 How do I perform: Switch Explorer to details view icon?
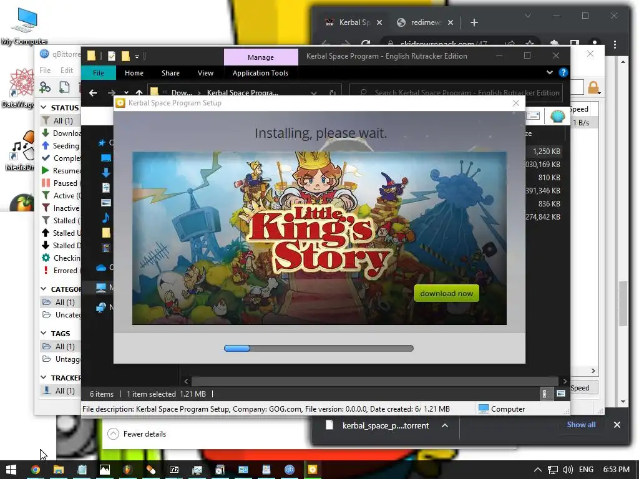pos(545,394)
